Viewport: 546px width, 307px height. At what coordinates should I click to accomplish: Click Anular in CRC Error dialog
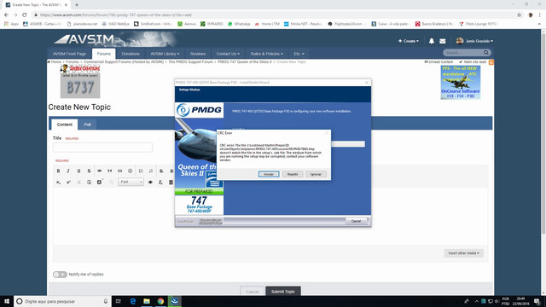click(269, 174)
